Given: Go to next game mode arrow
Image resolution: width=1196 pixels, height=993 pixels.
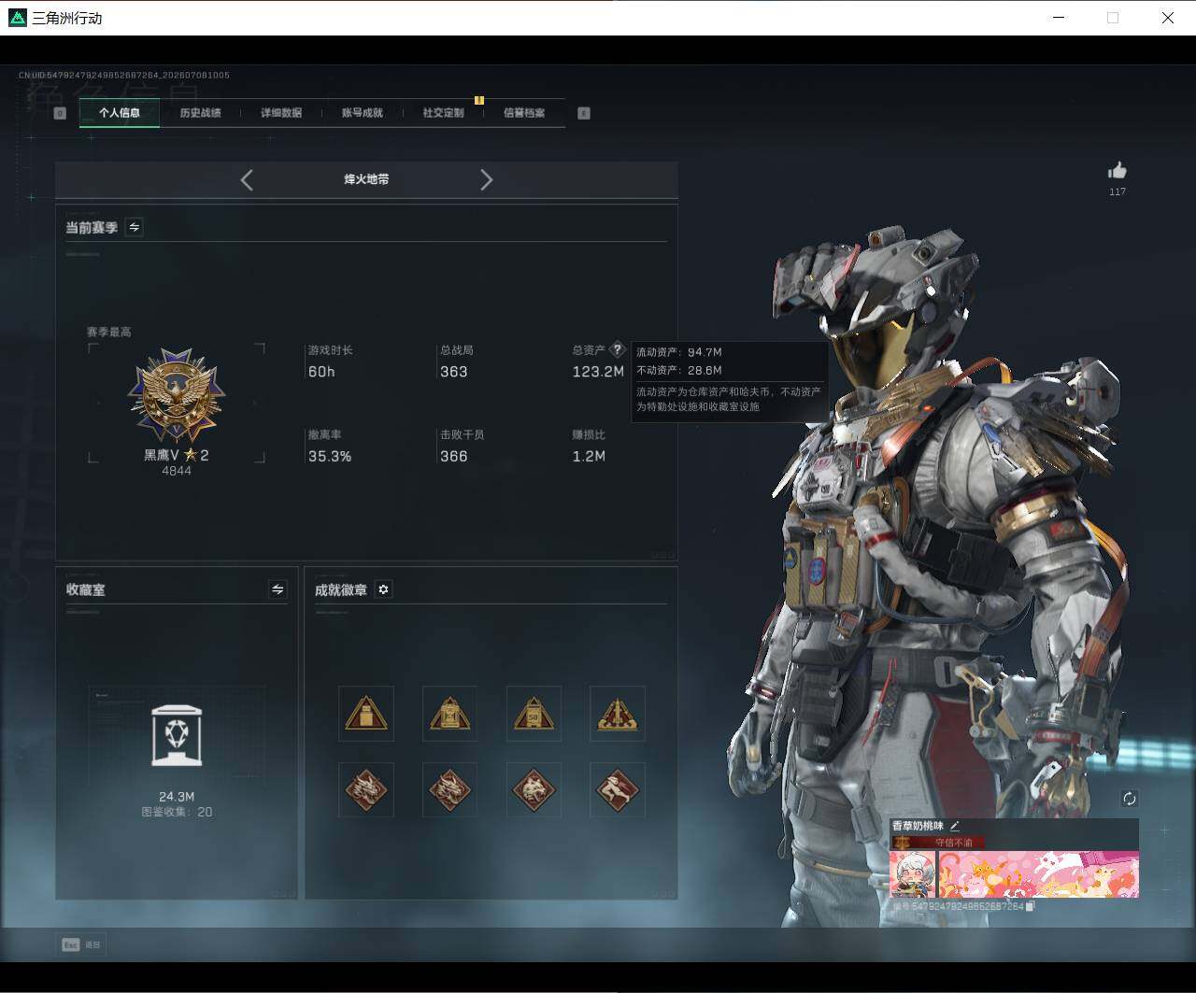Looking at the screenshot, I should point(486,179).
